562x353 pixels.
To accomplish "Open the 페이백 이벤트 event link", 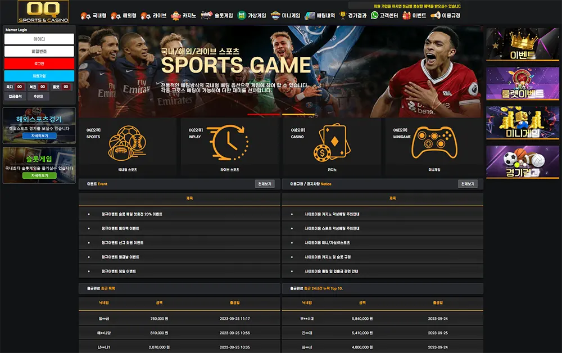I will pyautogui.click(x=120, y=229).
